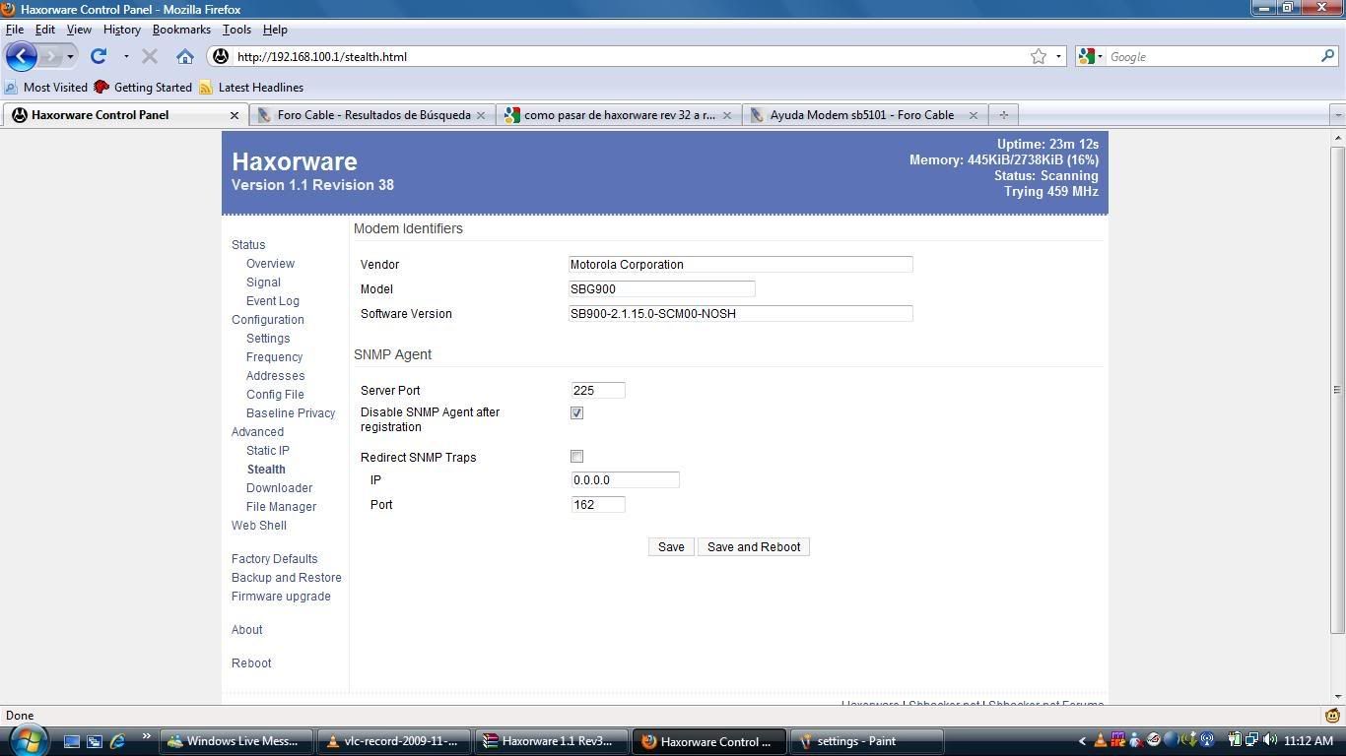Click the search magnifier icon
Screen dimensions: 1346x756
1327,56
